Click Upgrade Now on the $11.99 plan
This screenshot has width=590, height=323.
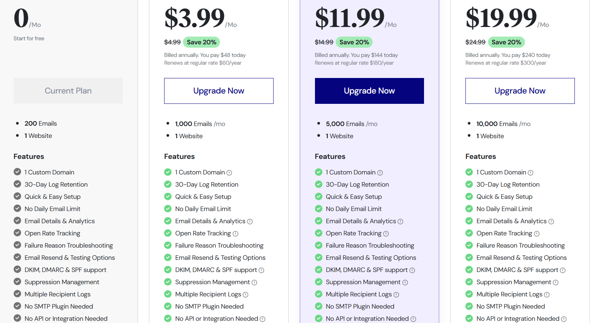pyautogui.click(x=369, y=91)
